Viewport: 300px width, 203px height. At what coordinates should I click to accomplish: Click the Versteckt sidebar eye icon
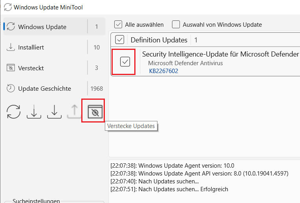(11, 68)
